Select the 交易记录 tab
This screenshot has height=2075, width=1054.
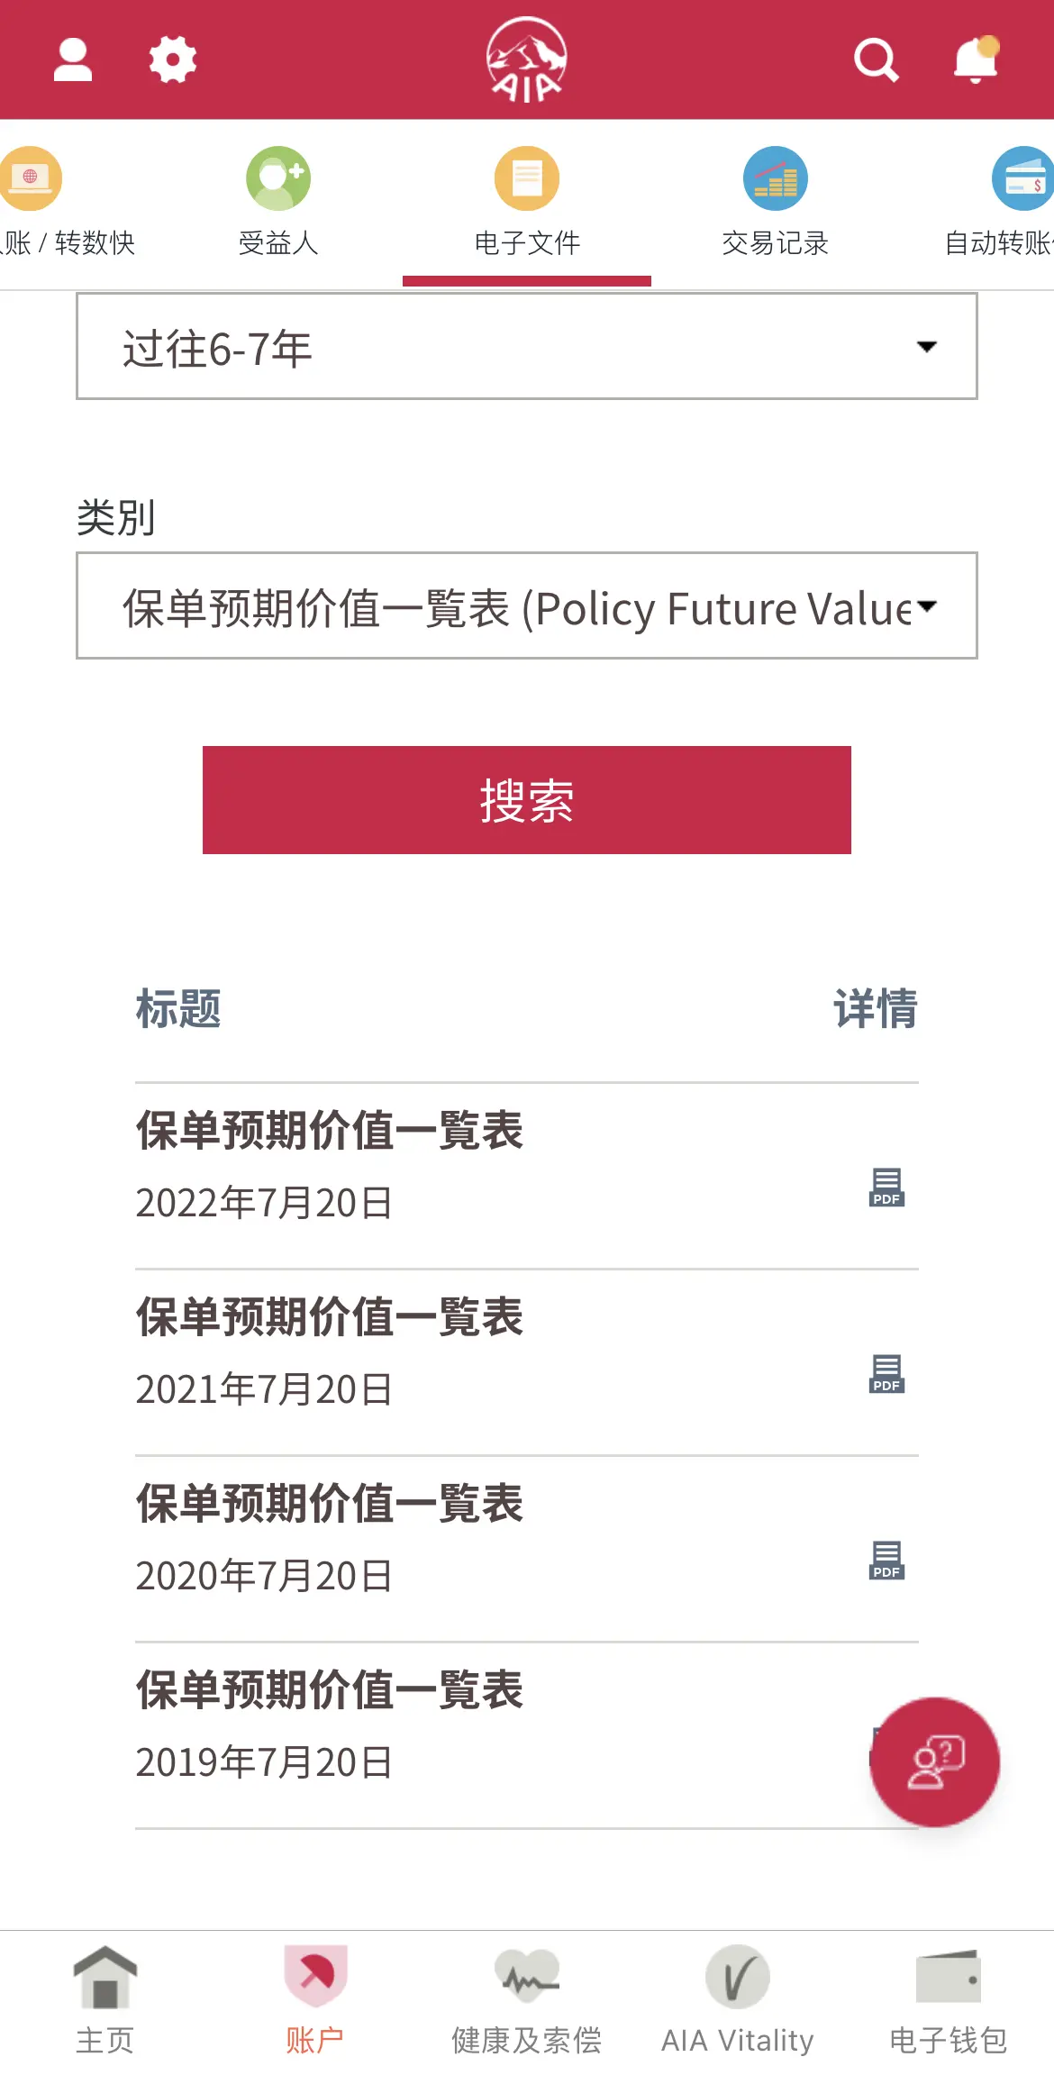click(x=775, y=203)
